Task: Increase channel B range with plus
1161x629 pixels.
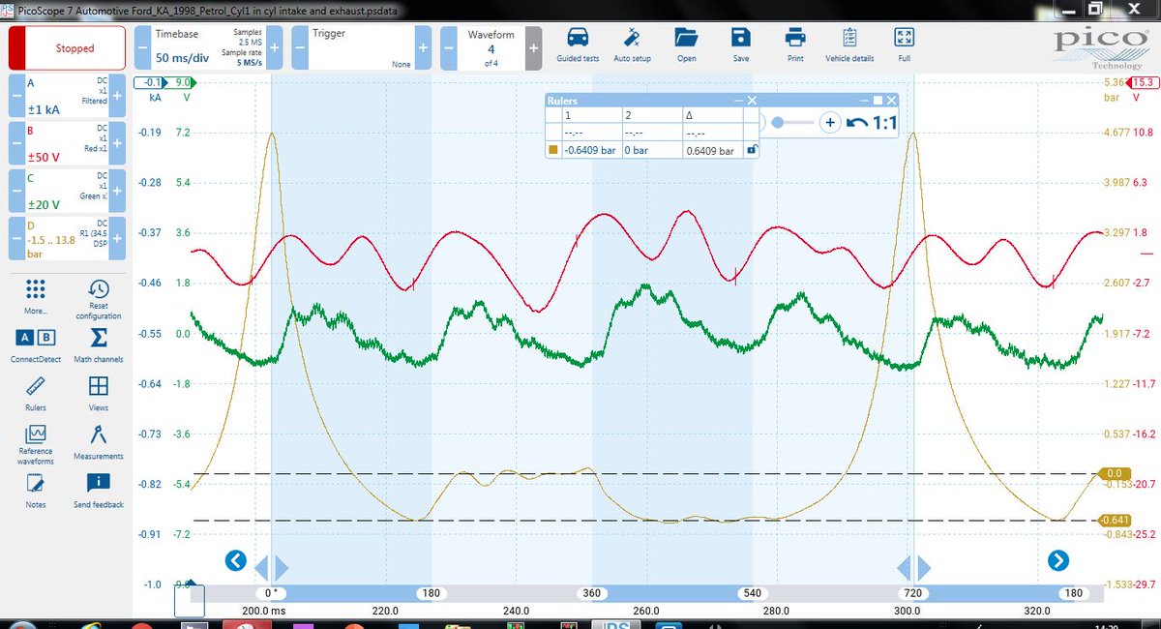Action: (x=117, y=143)
